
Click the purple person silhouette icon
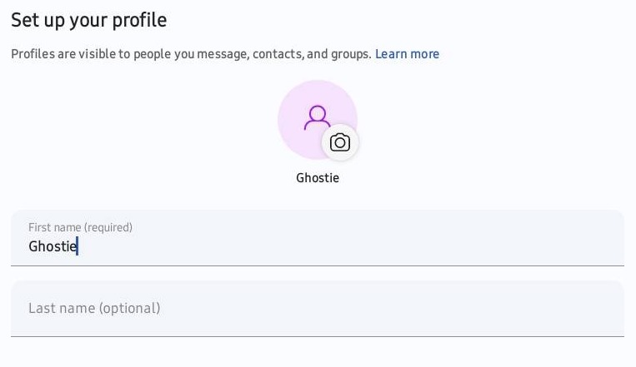pos(317,117)
